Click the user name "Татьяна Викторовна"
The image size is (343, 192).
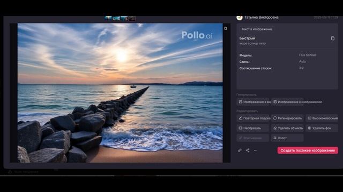click(262, 18)
